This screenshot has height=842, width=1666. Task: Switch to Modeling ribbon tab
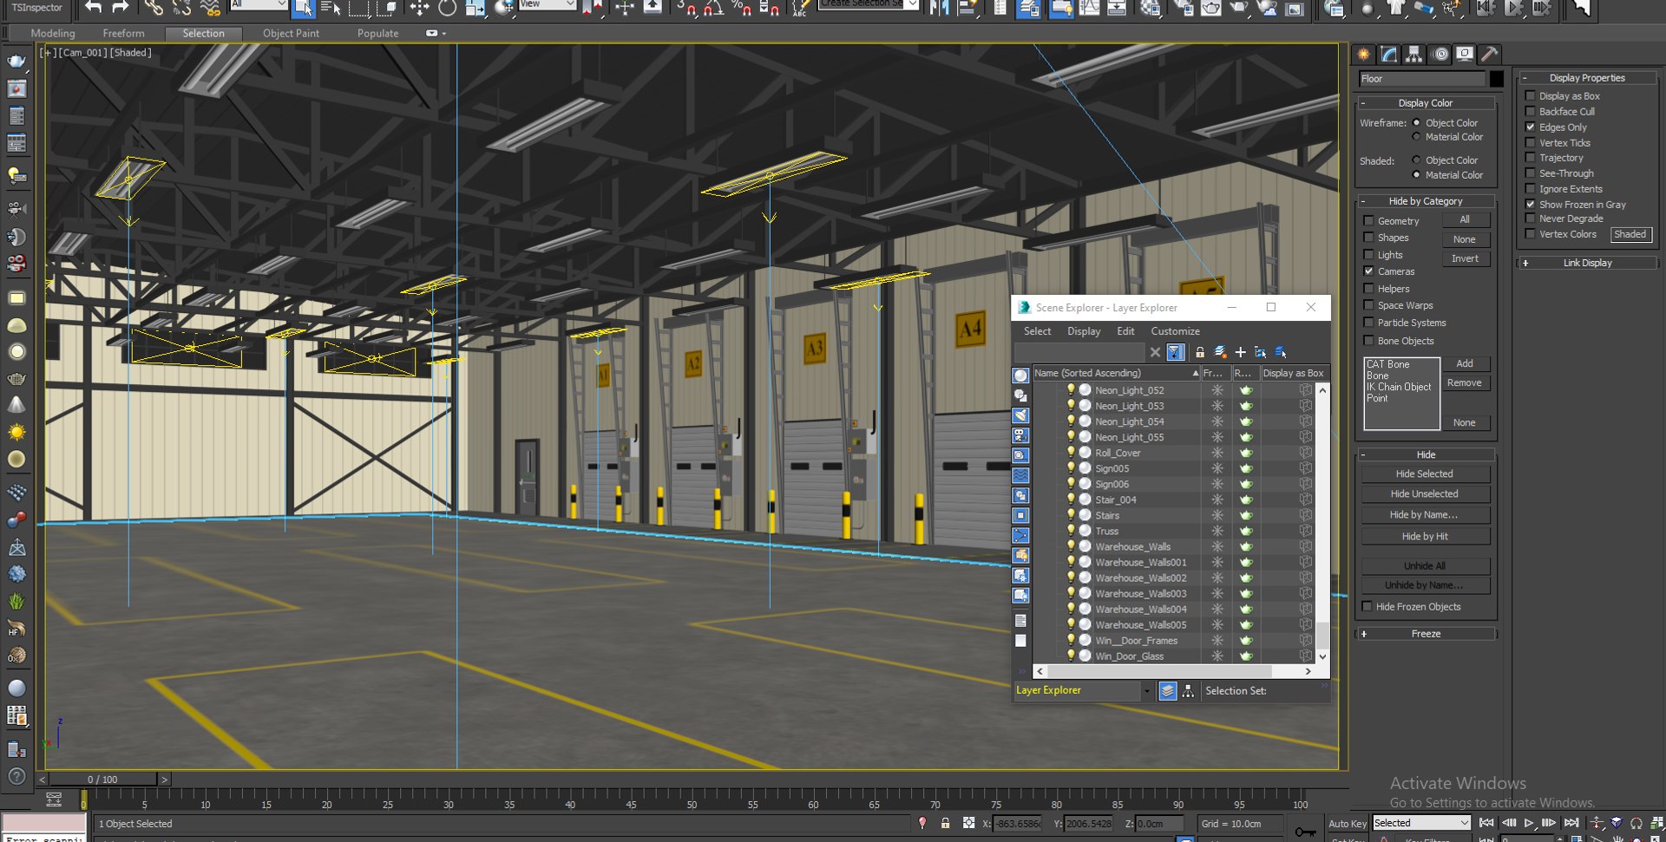coord(53,33)
